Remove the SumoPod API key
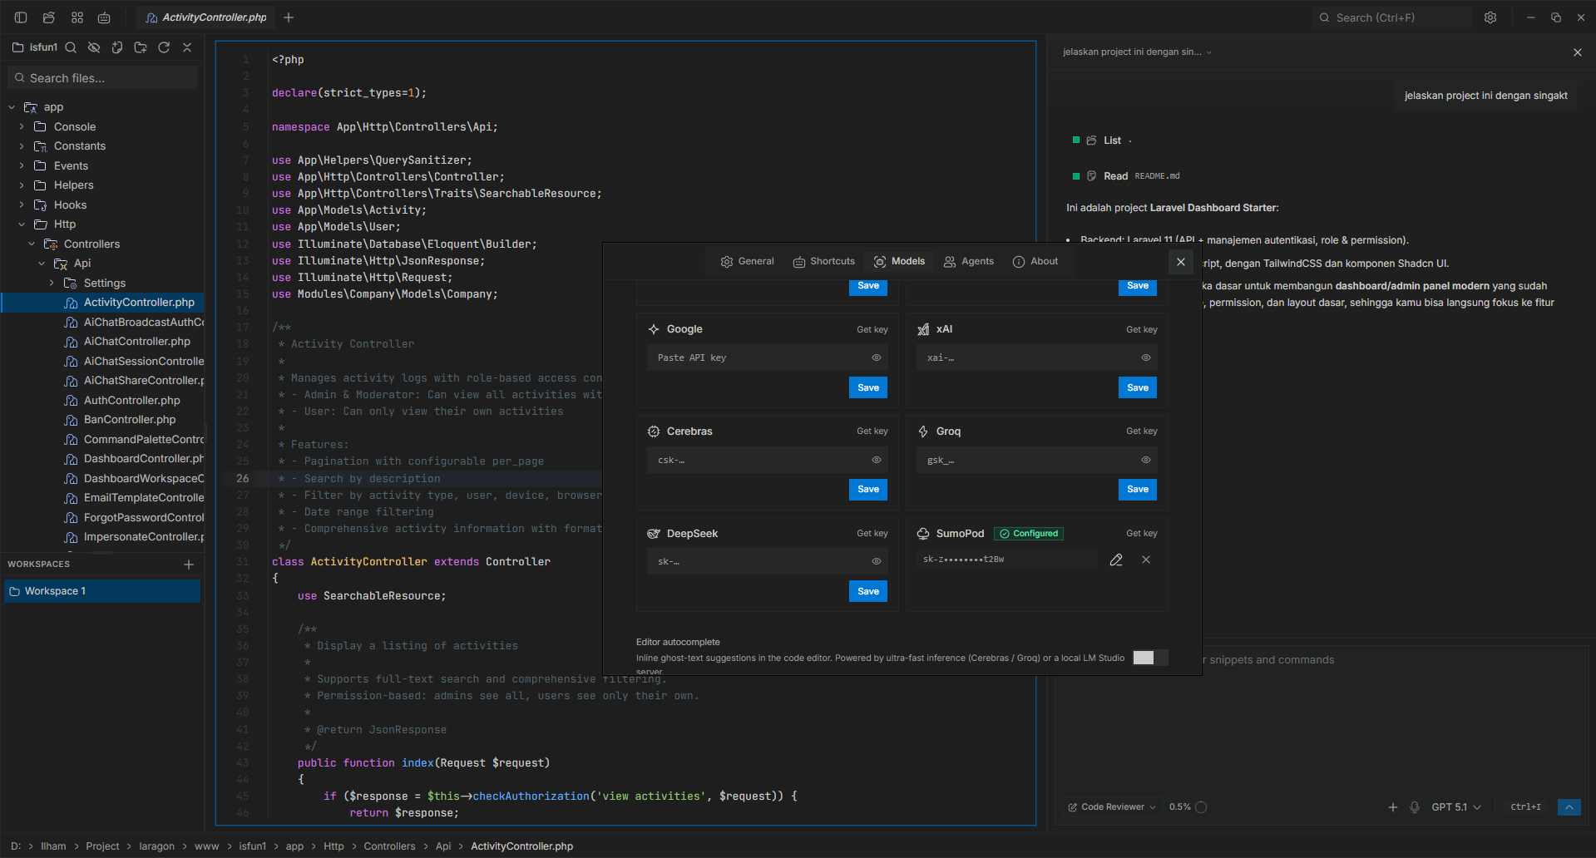Image resolution: width=1596 pixels, height=858 pixels. coord(1146,560)
